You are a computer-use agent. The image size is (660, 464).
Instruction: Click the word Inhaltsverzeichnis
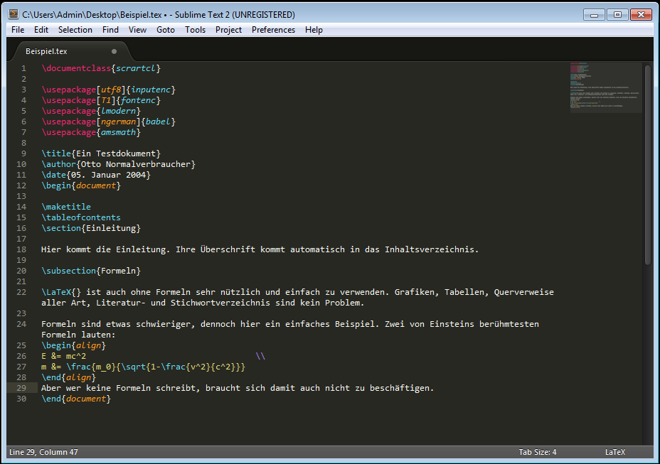tap(430, 249)
